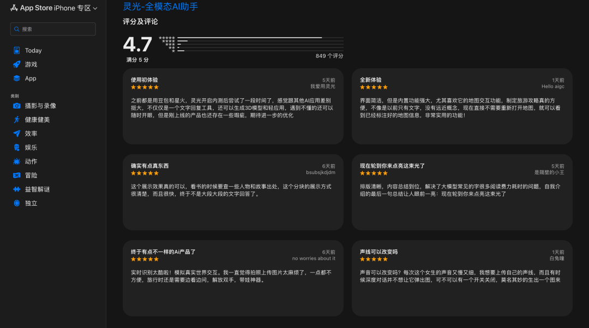589x328 pixels.
Task: Open the 全新体验 review card
Action: click(462, 106)
